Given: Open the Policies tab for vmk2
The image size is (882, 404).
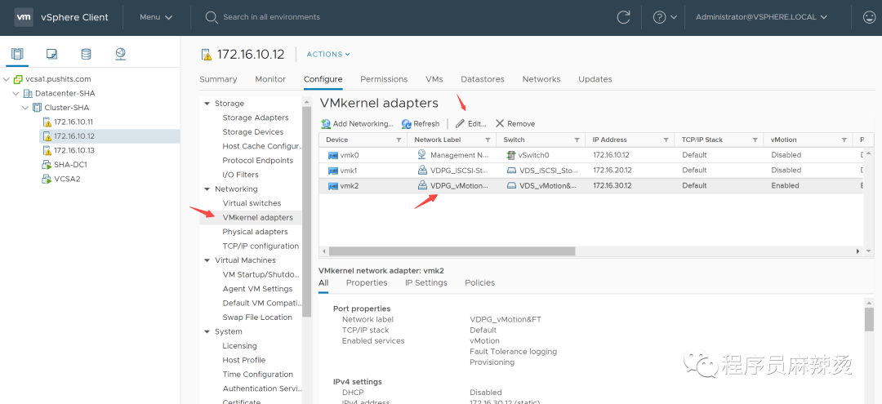Looking at the screenshot, I should click(x=480, y=282).
